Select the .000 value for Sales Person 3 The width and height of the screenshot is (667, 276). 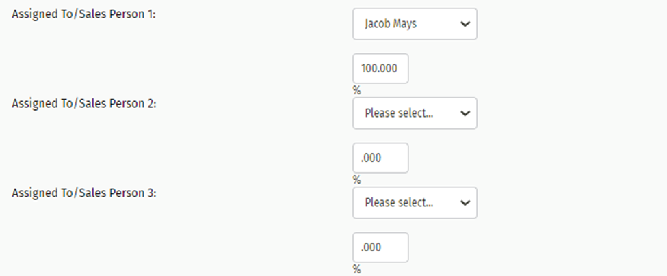pyautogui.click(x=372, y=247)
